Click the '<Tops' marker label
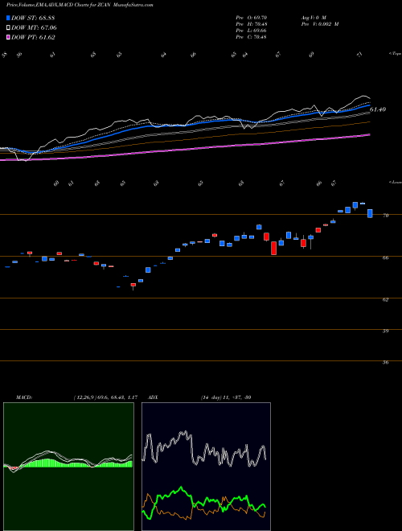402x531 pixels. point(395,54)
